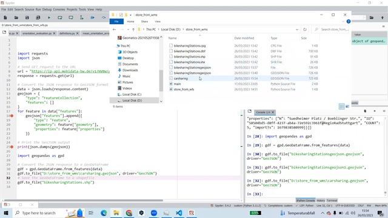This screenshot has height=218, width=388.
Task: Open File Explorer help question icon
Action: [x=349, y=22]
